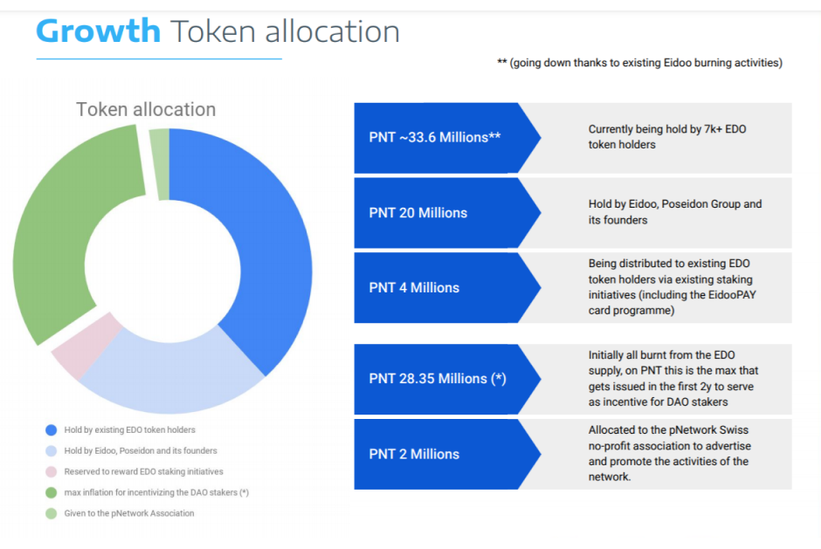Select the green legend dot for DAO stakers inflation

coord(52,492)
